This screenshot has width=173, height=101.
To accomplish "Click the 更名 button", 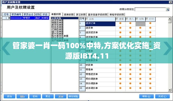I will (x=48, y=96).
